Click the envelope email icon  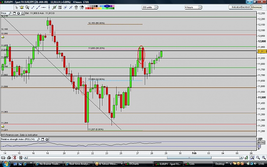coord(3,158)
